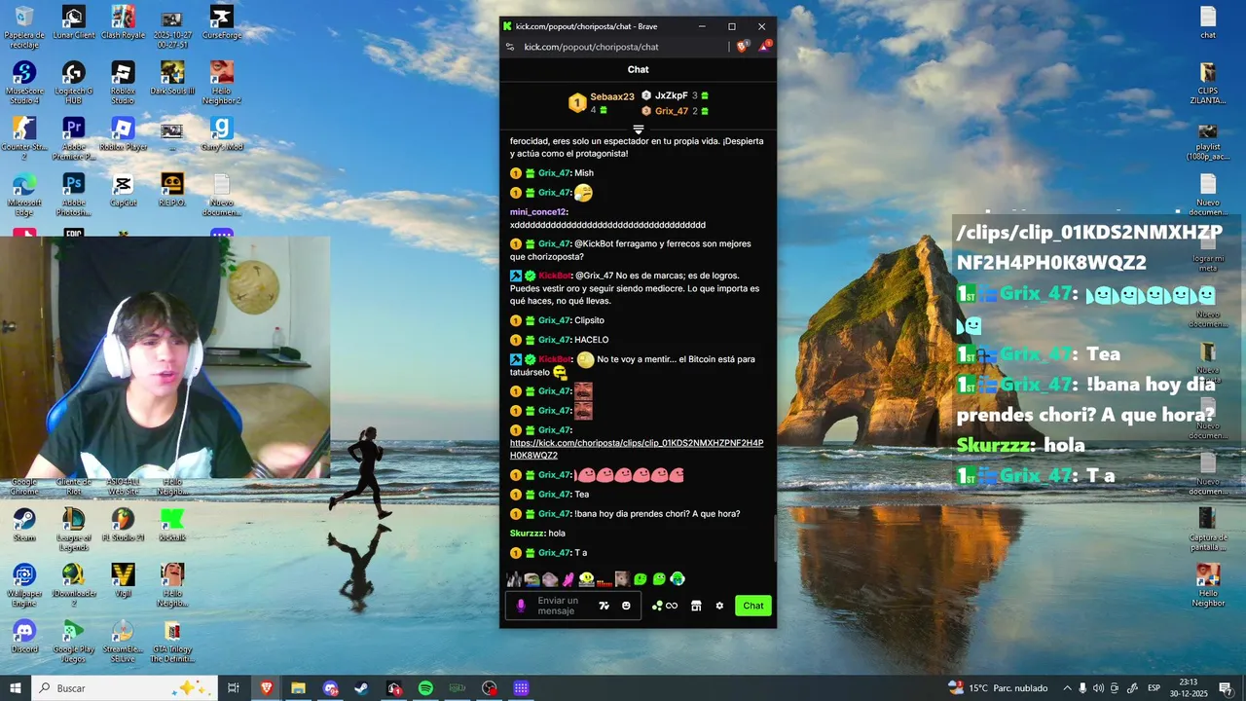Select Wallpaper Engine desktop icon
The width and height of the screenshot is (1246, 701).
click(24, 584)
